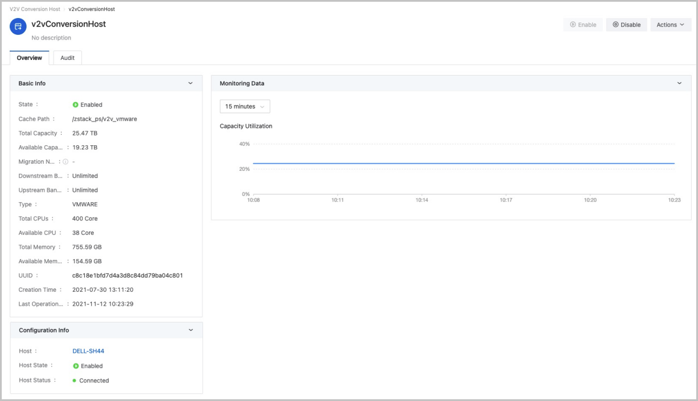
Task: Click the green Enabled state icon
Action: (x=76, y=105)
